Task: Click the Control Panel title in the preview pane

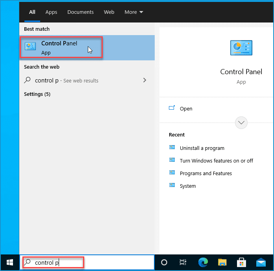Action: click(241, 72)
